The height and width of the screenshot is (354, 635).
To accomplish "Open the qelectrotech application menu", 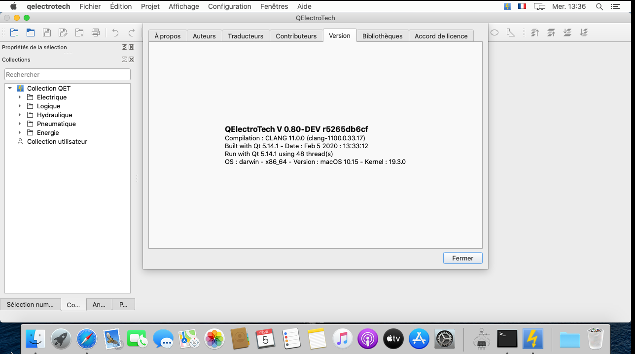I will pyautogui.click(x=48, y=6).
